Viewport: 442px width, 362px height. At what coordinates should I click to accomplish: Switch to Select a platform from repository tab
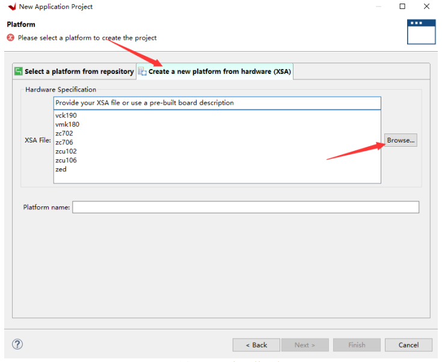coord(75,72)
